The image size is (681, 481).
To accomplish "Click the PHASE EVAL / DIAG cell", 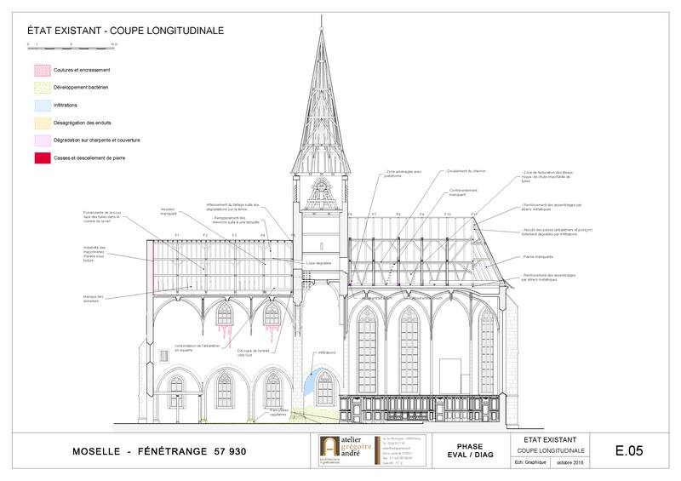I will pyautogui.click(x=468, y=451).
